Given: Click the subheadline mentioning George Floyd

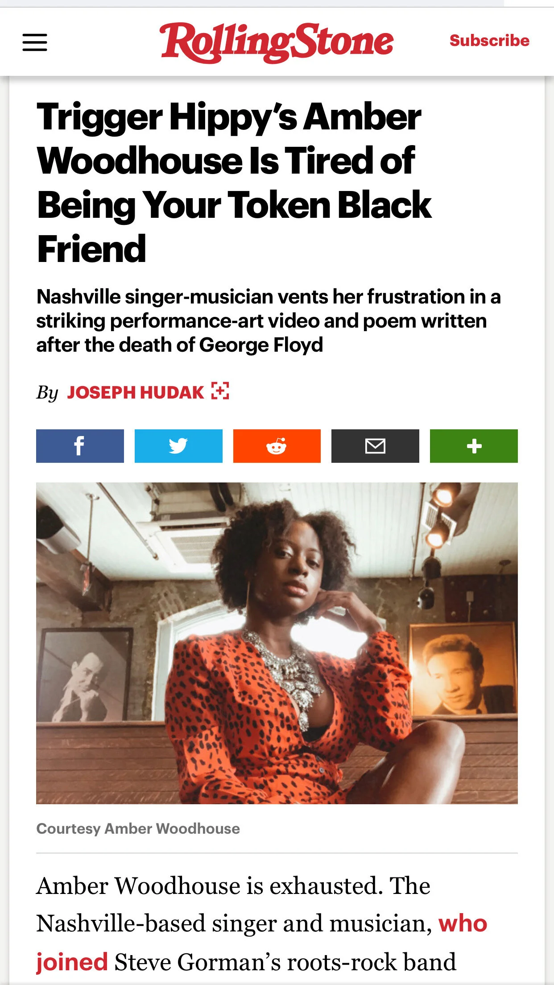Looking at the screenshot, I should (269, 321).
